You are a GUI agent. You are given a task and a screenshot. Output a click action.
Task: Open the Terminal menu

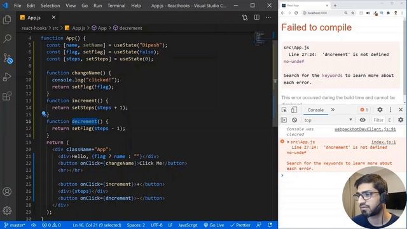pos(116,6)
